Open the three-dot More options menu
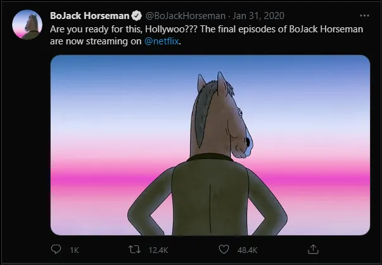Viewport: 382px width, 265px height. (x=364, y=16)
